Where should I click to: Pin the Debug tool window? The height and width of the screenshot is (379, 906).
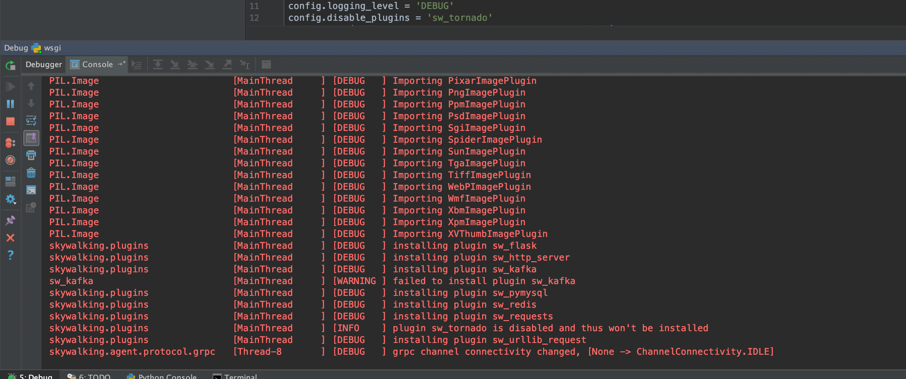(10, 220)
